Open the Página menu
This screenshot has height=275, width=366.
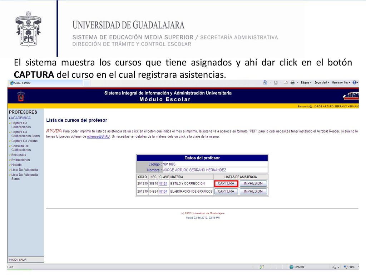306,83
